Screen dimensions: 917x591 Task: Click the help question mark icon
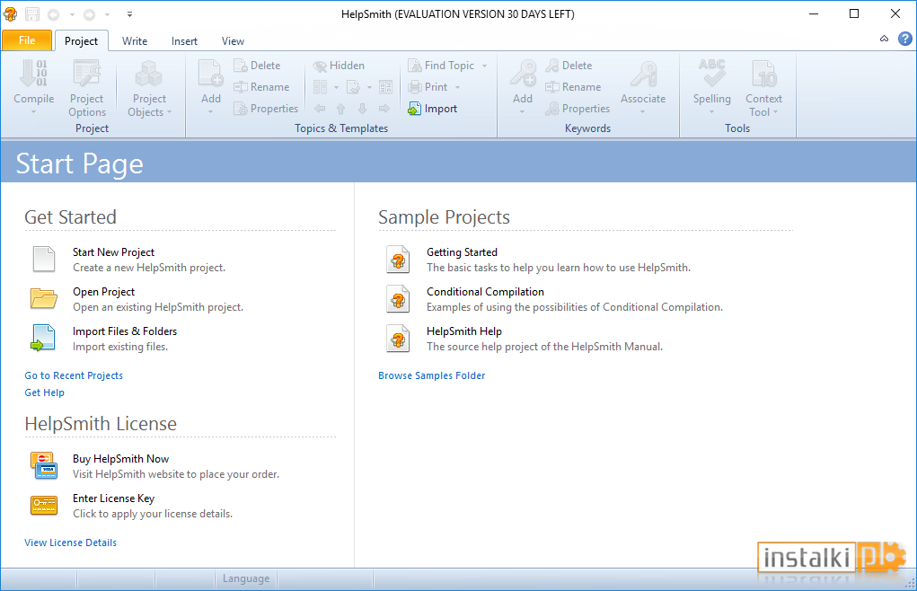(x=904, y=40)
